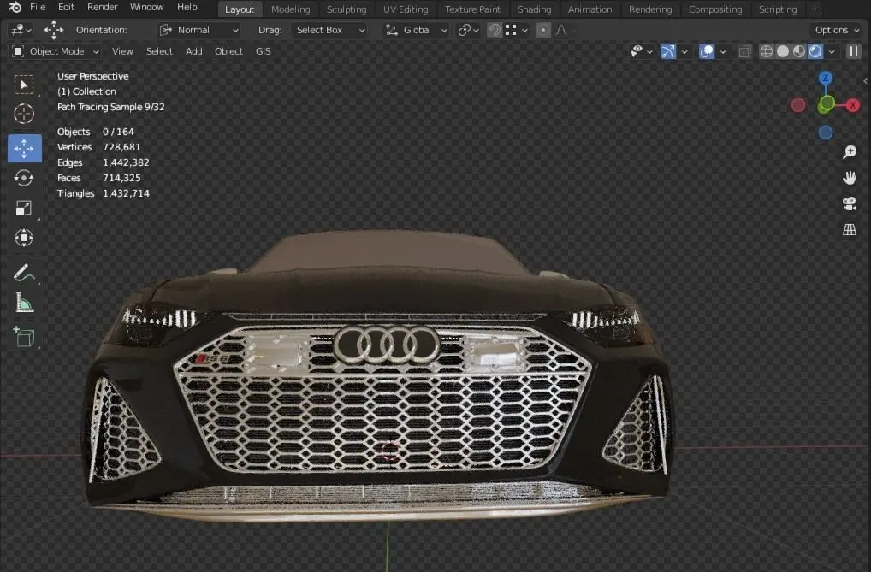The height and width of the screenshot is (572, 871).
Task: Open the viewport Object menu
Action: [228, 51]
